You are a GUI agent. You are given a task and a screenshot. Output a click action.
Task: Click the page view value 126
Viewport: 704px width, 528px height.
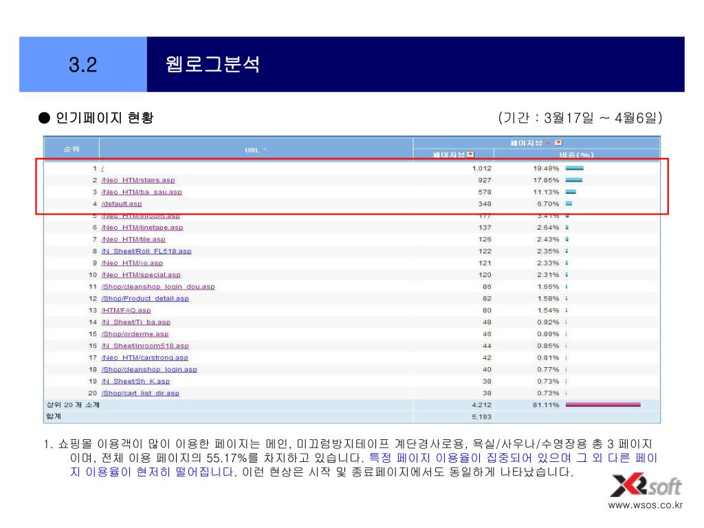pyautogui.click(x=485, y=239)
